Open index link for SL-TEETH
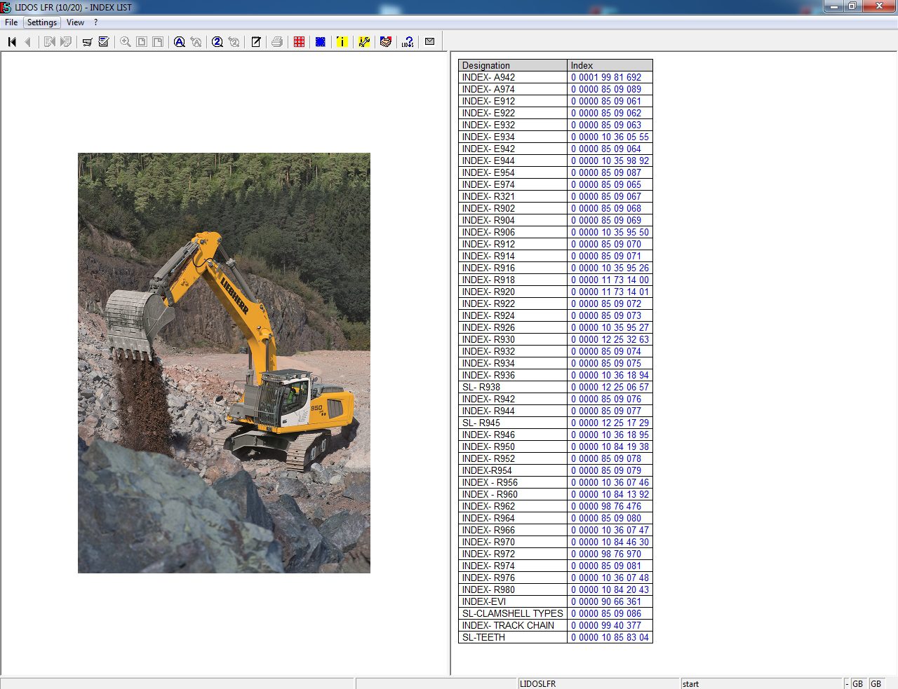The width and height of the screenshot is (898, 689). [x=609, y=637]
